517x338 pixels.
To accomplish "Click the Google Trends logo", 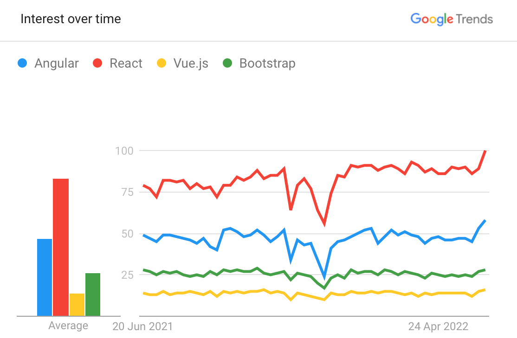I will point(451,19).
